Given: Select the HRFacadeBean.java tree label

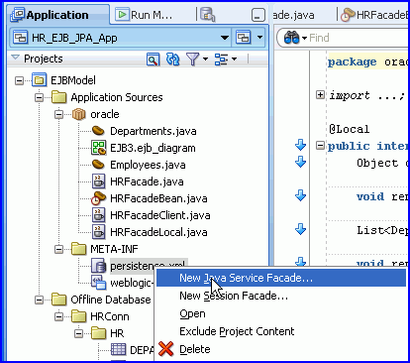Looking at the screenshot, I should coord(158,198).
